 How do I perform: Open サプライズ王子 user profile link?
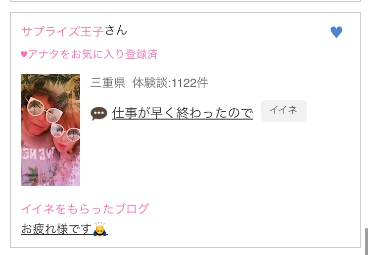[62, 31]
